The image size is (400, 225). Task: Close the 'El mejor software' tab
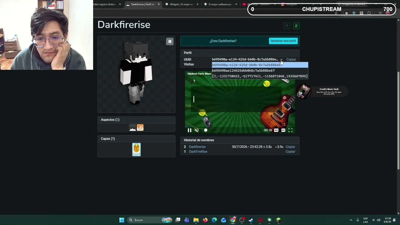point(236,4)
